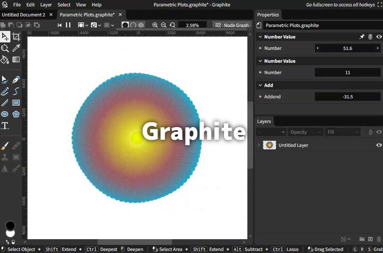Screen dimensions: 383x253
Task: Pin the Number Value node
Action: coord(362,37)
